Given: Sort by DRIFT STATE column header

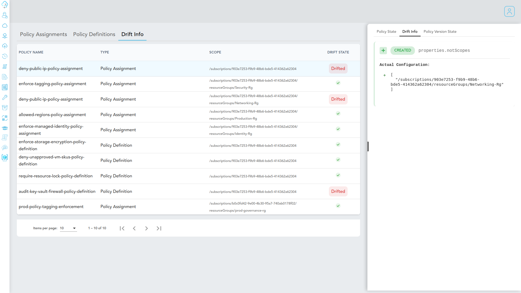Looking at the screenshot, I should pos(338,52).
